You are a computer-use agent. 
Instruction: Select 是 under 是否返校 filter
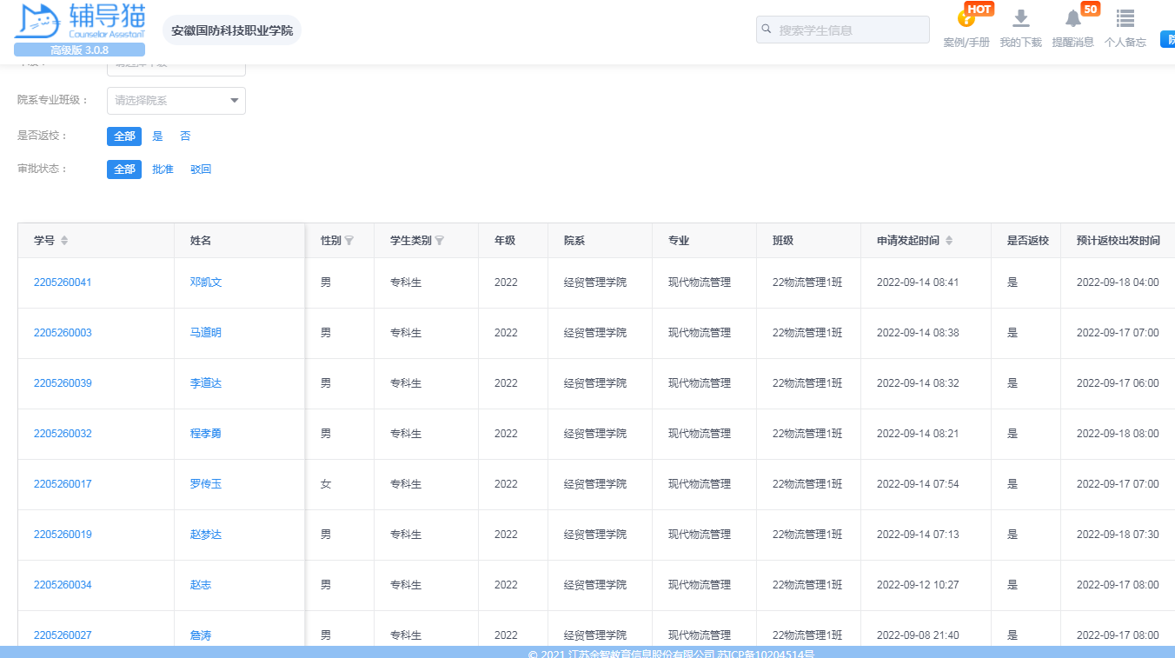pos(157,136)
